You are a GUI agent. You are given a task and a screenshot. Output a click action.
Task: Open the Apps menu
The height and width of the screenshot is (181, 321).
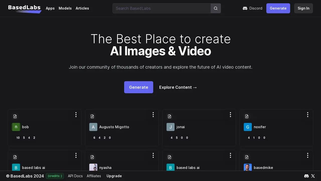pos(50,8)
